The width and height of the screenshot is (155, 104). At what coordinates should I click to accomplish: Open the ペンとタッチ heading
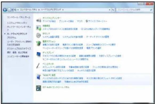tap(48, 64)
